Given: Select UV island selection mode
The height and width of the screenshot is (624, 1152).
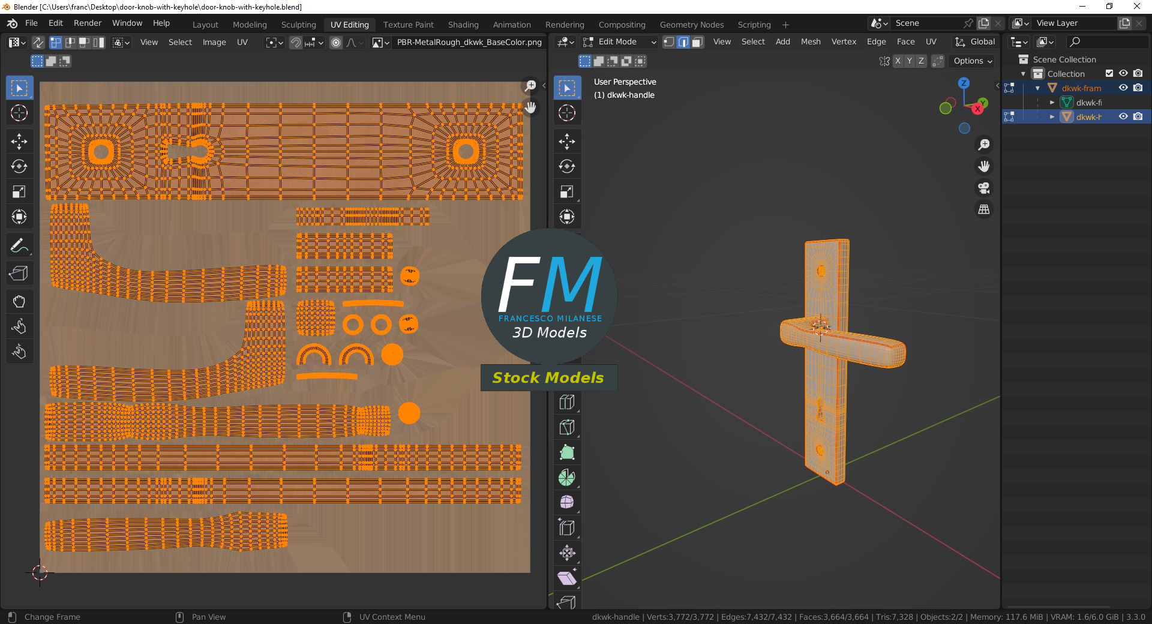Looking at the screenshot, I should (100, 43).
